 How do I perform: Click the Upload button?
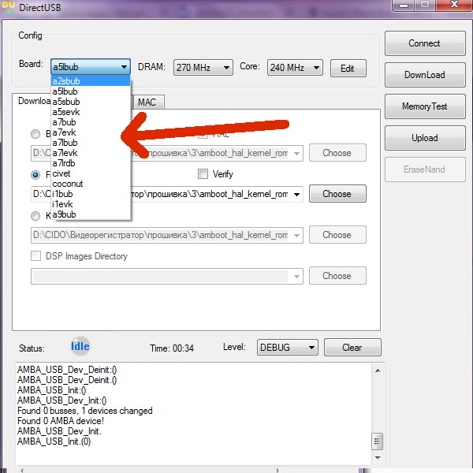pyautogui.click(x=424, y=138)
